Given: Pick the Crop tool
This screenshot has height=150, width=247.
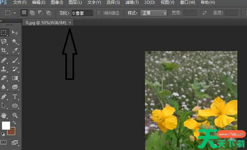Looking at the screenshot, I should pos(4,51).
